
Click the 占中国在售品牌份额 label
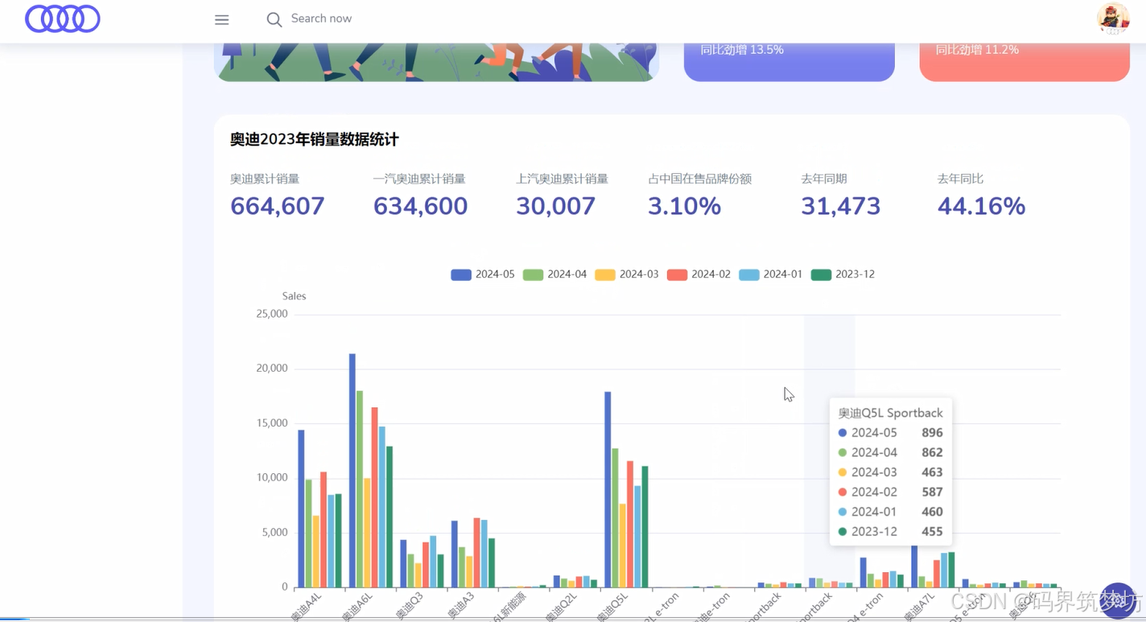(699, 179)
